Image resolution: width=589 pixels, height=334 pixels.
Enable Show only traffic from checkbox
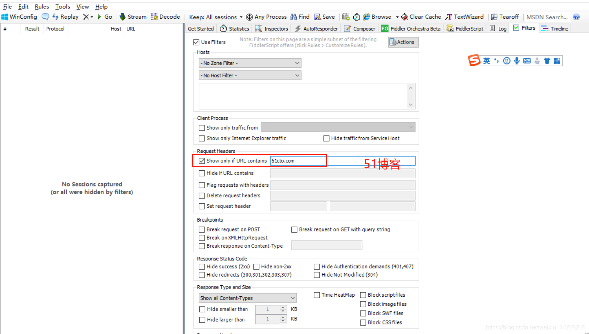(x=202, y=128)
